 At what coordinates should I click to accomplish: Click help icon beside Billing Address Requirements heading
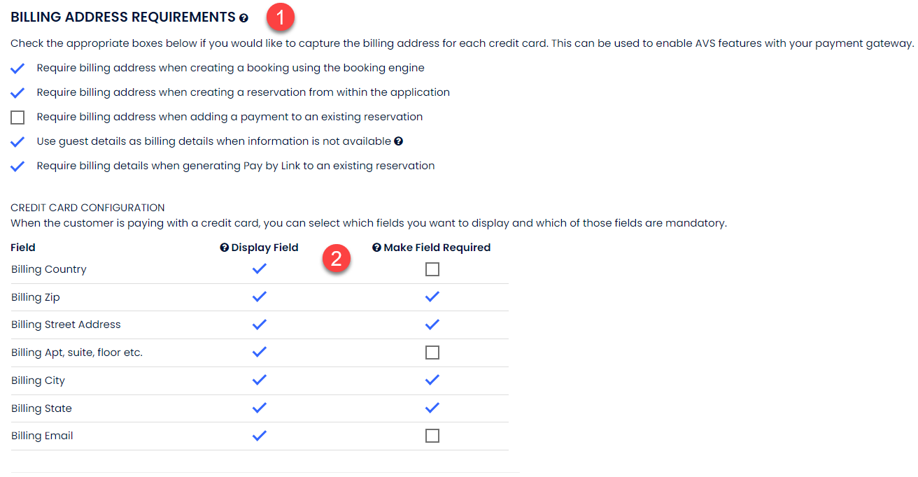[x=243, y=19]
